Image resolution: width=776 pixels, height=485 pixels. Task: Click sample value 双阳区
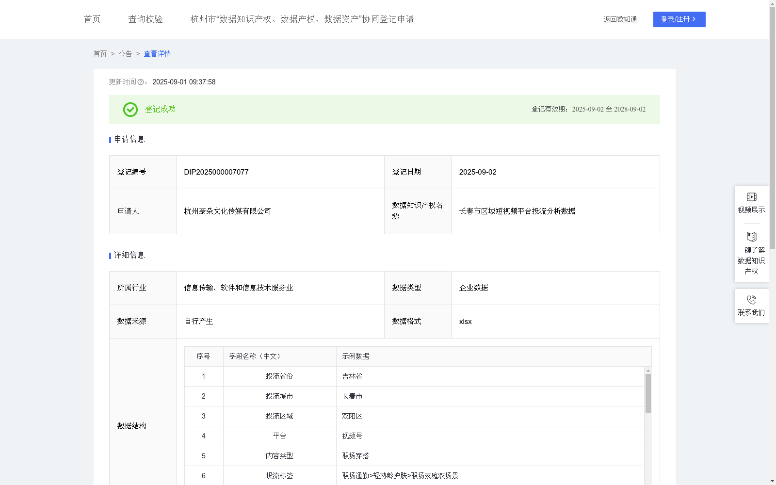[352, 416]
